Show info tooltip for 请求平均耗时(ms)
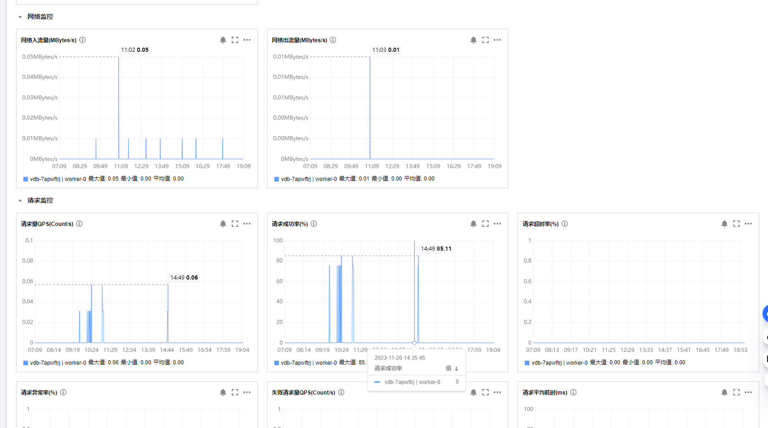The height and width of the screenshot is (428, 768). (573, 392)
